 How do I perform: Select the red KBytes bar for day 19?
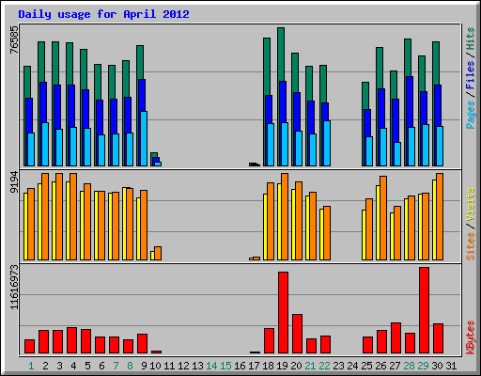coord(283,313)
